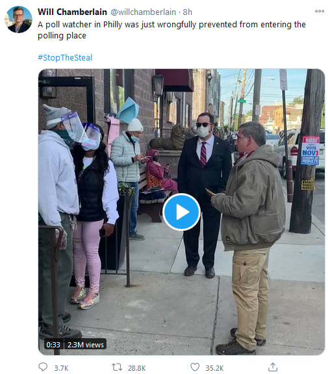
Task: Open the share upload icon
Action: pyautogui.click(x=273, y=367)
